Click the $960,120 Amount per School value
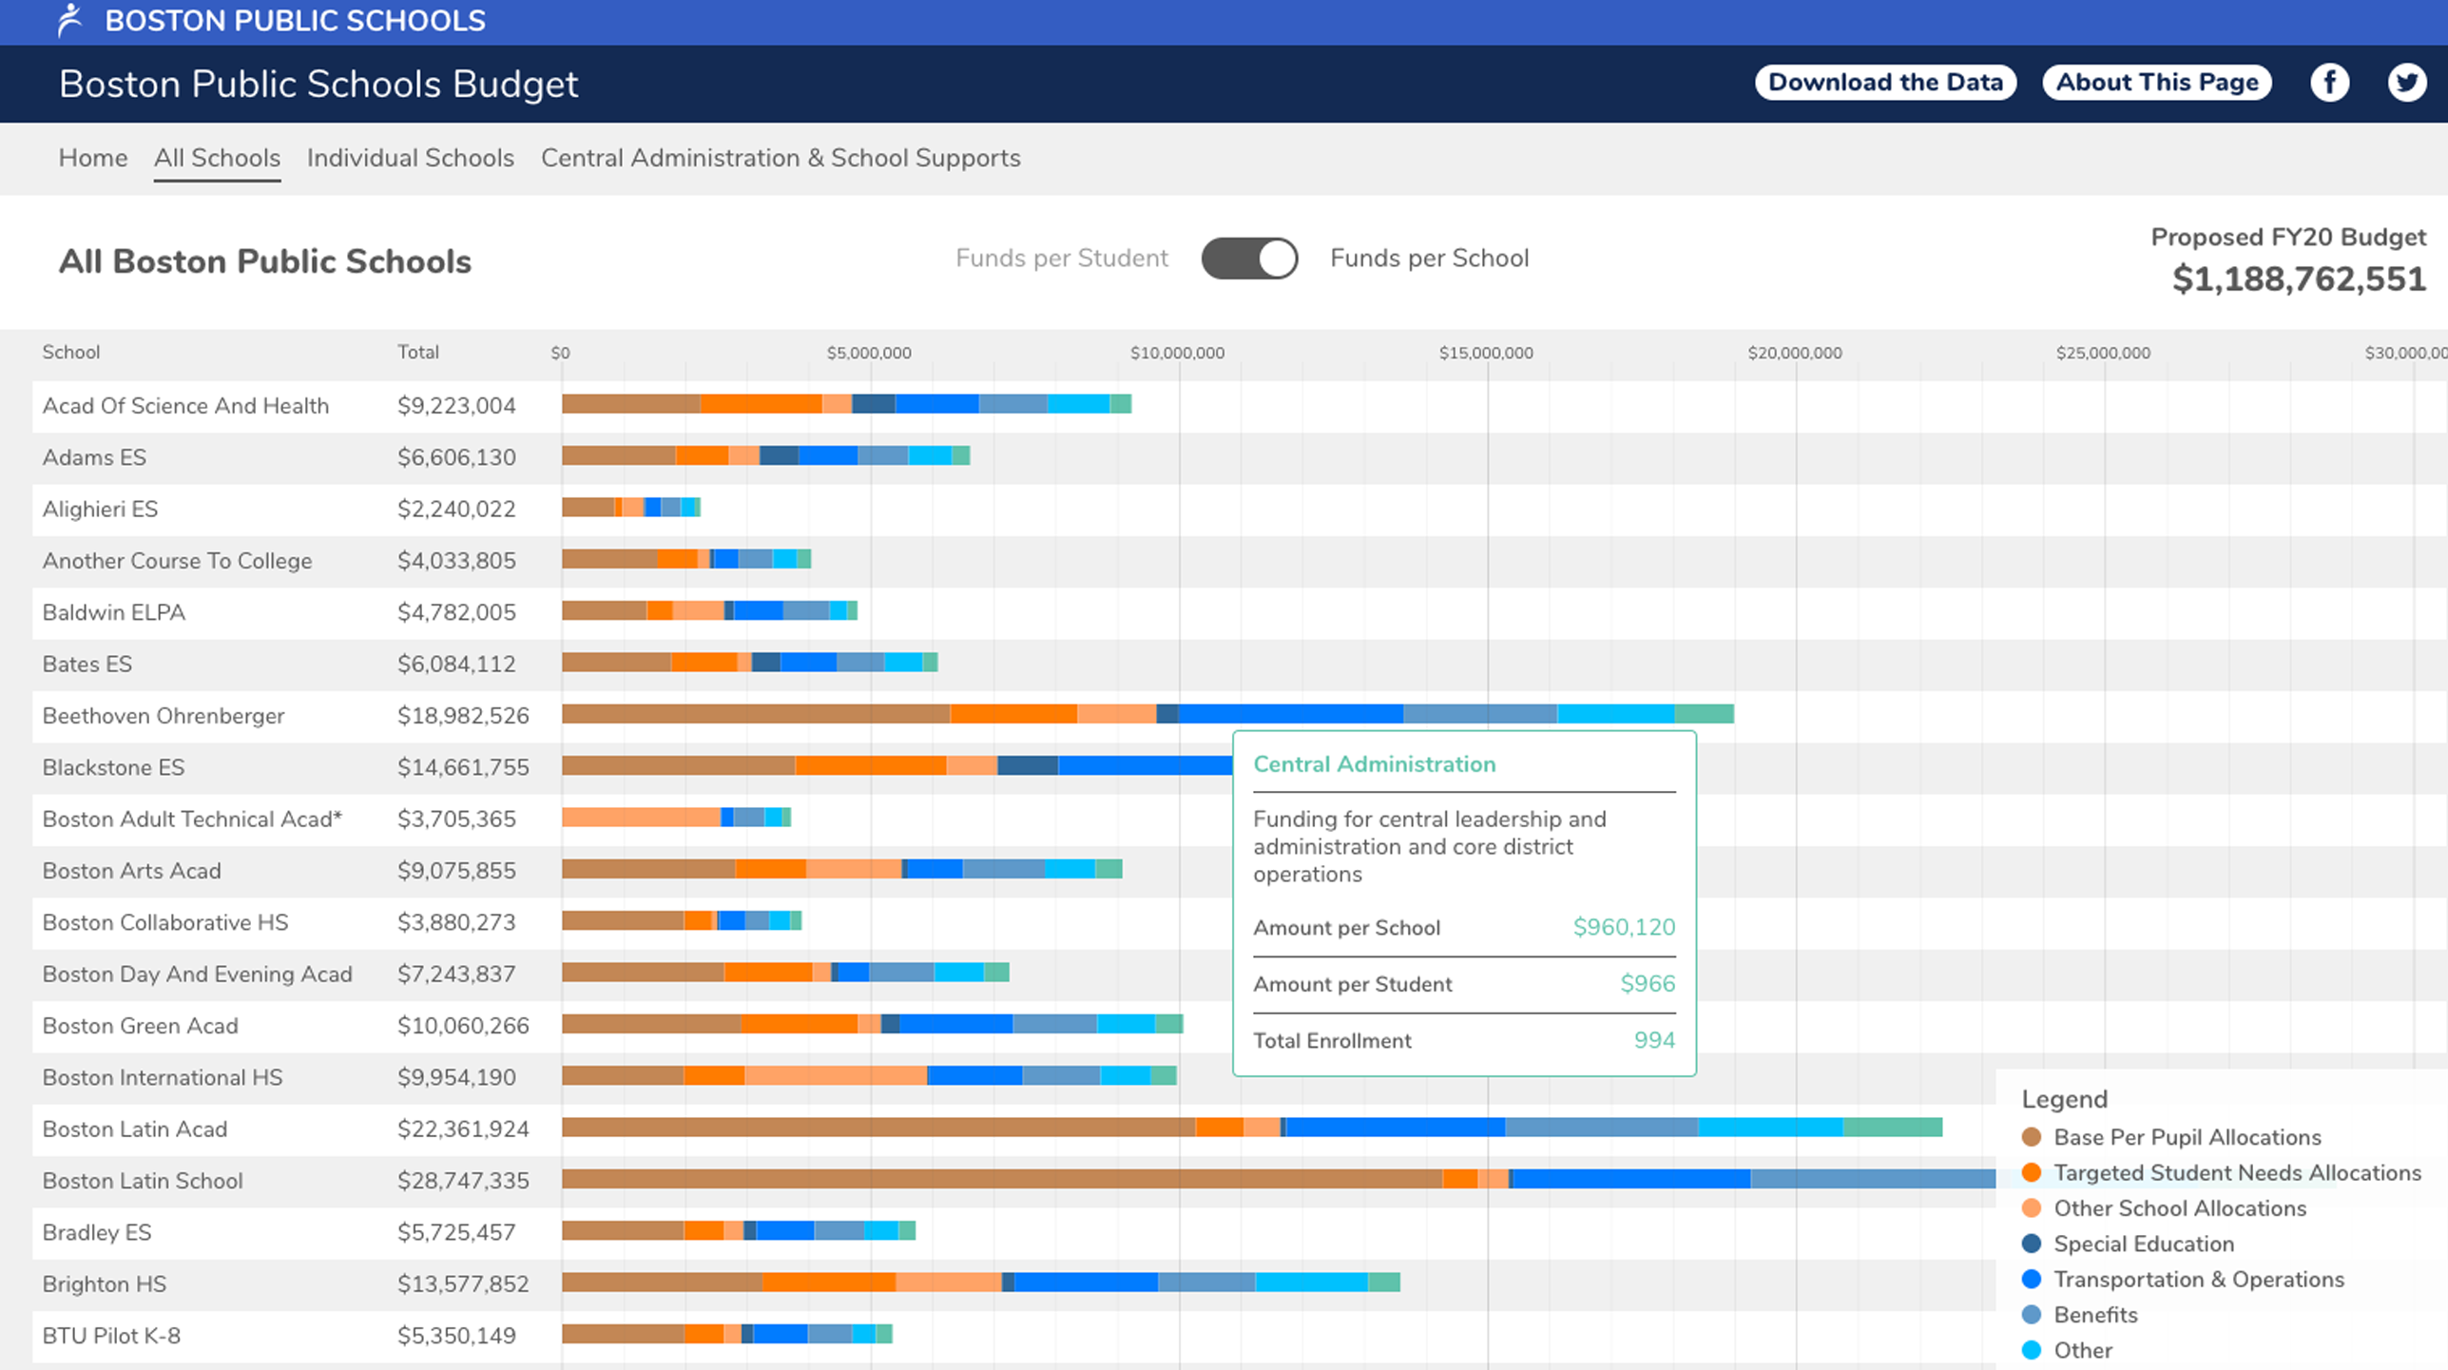The height and width of the screenshot is (1370, 2448). pyautogui.click(x=1624, y=927)
